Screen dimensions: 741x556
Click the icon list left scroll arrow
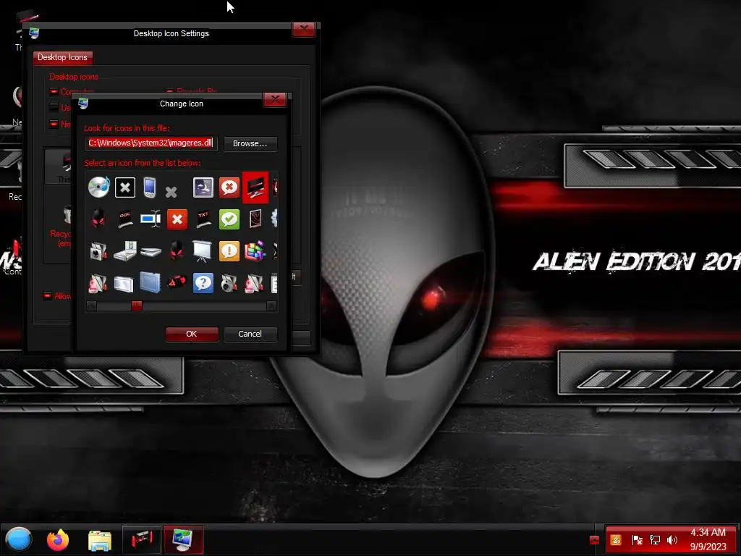tap(92, 306)
